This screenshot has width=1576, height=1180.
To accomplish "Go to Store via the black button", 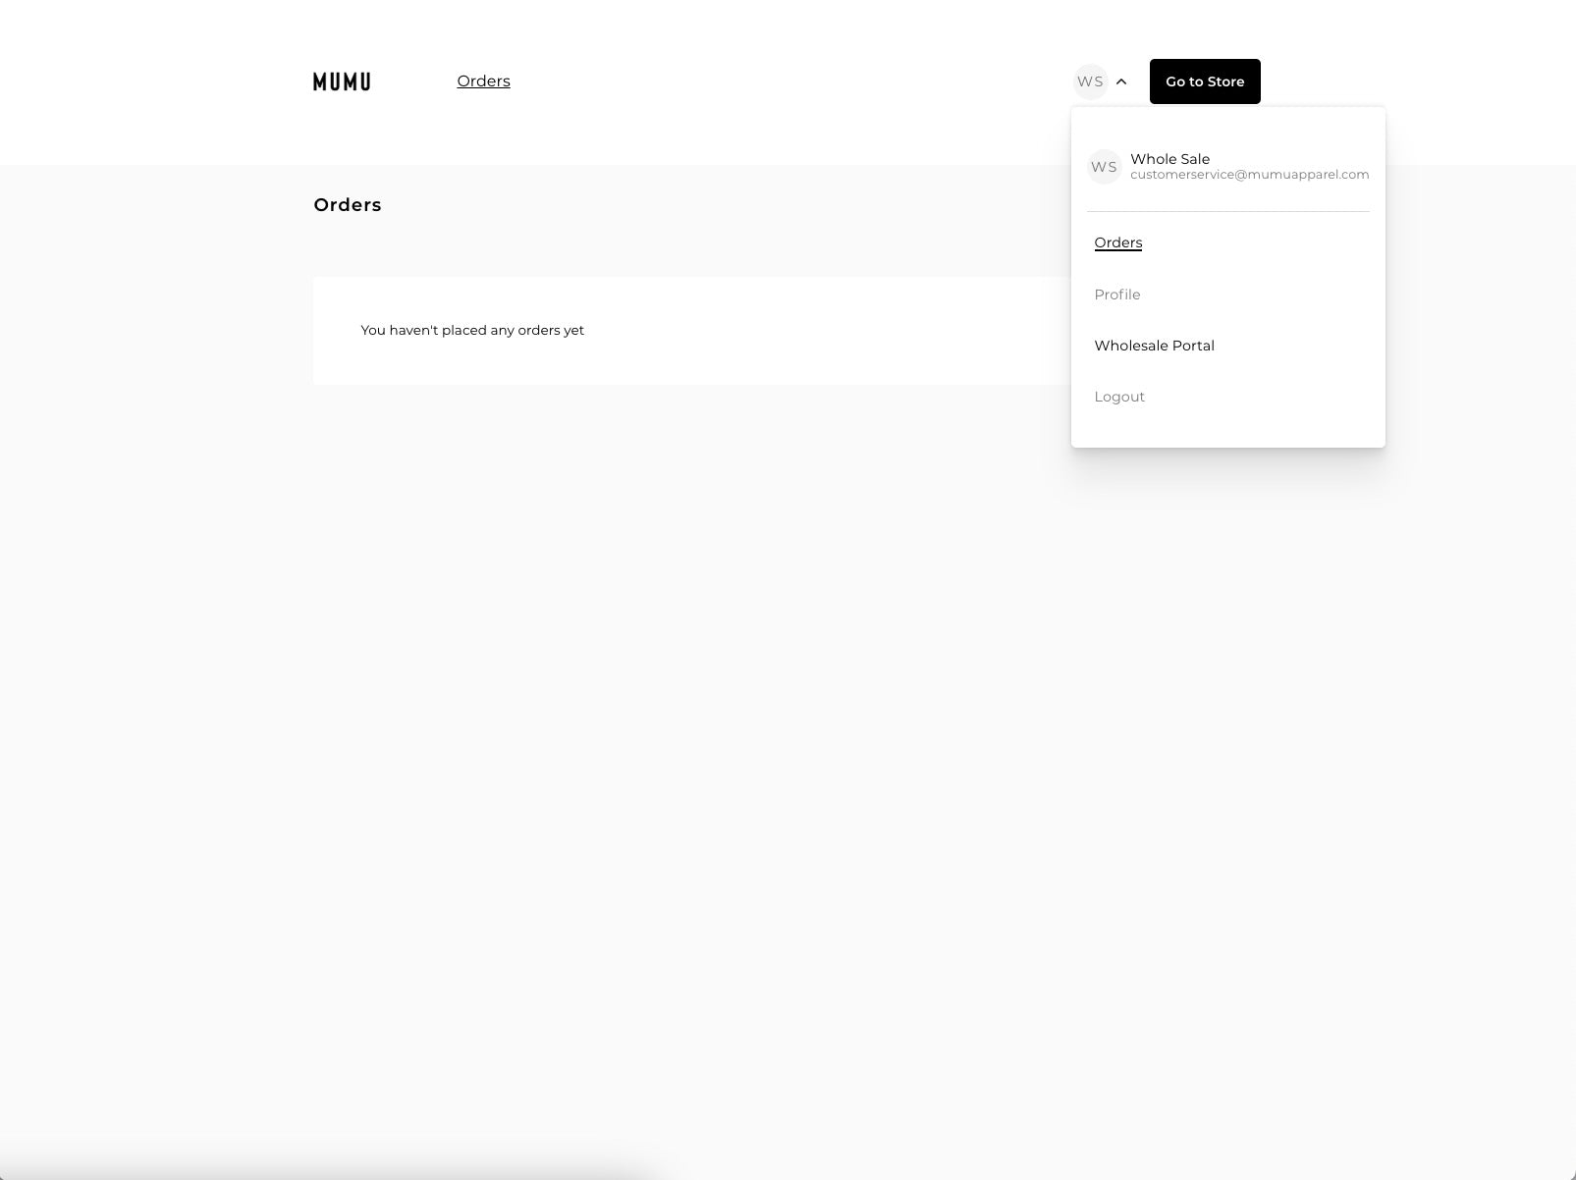I will [x=1205, y=81].
